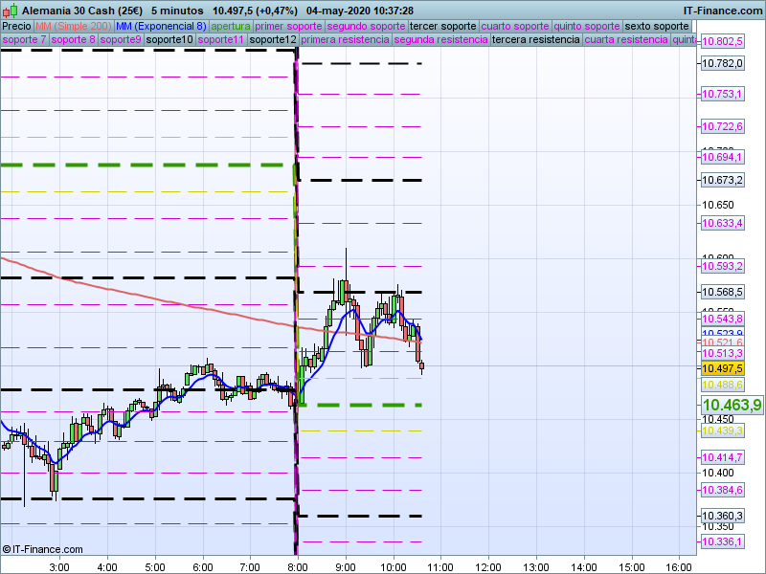Open the tercer soporte indicator label
This screenshot has height=574, width=766.
tap(442, 27)
